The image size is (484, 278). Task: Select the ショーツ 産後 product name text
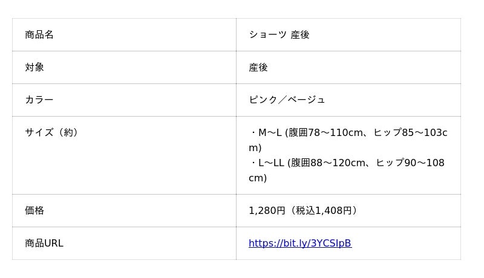279,35
